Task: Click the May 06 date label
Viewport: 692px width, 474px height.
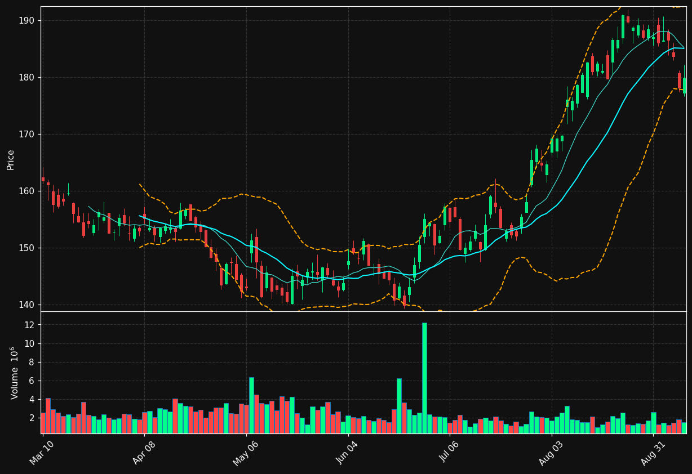Action: point(246,453)
